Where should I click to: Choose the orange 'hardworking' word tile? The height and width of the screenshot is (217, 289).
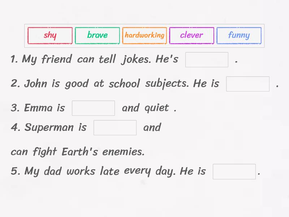(x=144, y=35)
